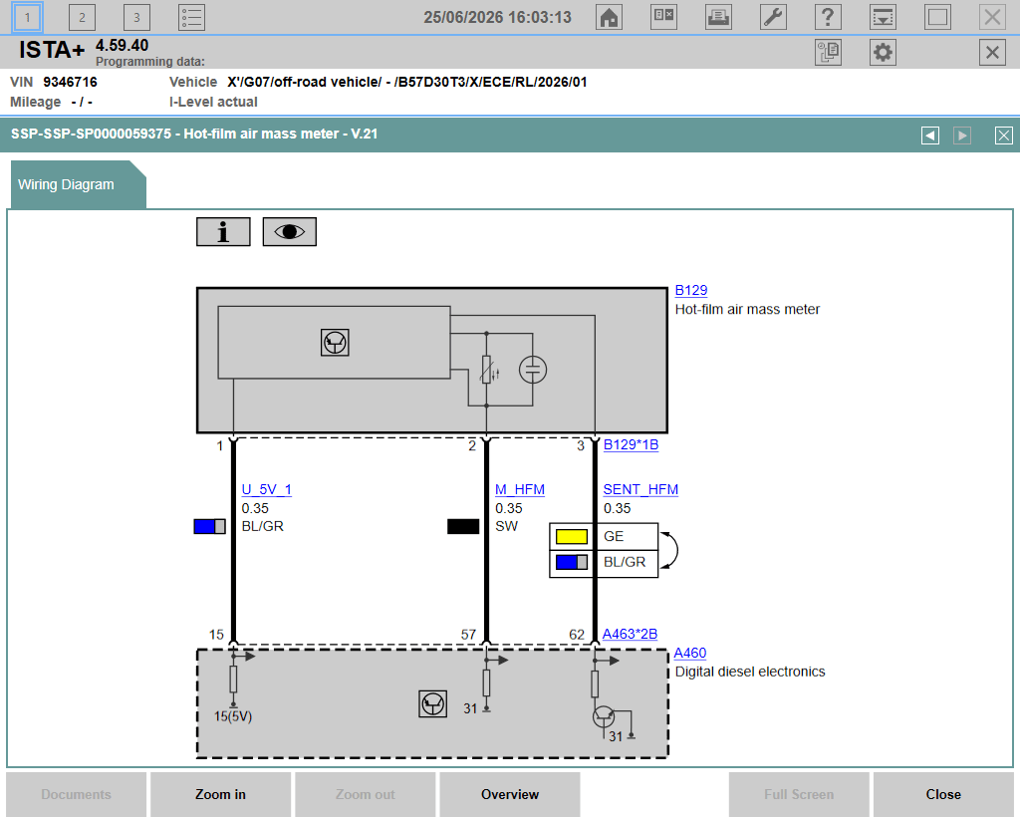Open the dropdown panel icon in top bar
1020x820 pixels.
(x=883, y=17)
